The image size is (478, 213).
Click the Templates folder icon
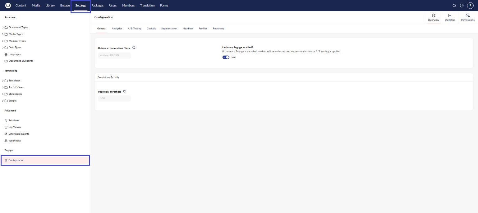tap(6, 81)
